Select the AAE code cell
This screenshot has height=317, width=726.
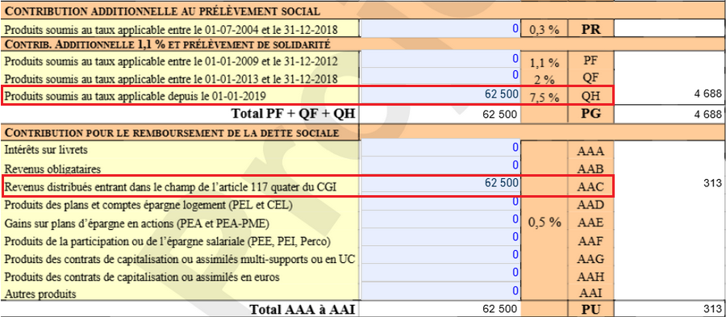(590, 223)
